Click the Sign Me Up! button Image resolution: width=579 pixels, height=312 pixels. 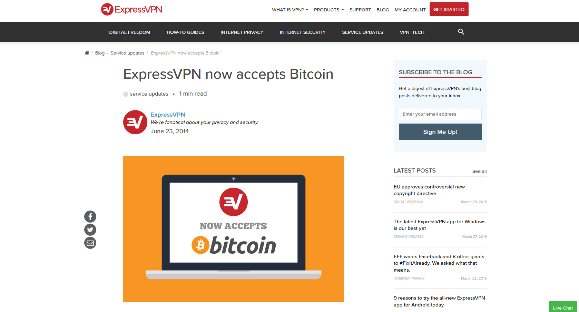[x=440, y=132]
